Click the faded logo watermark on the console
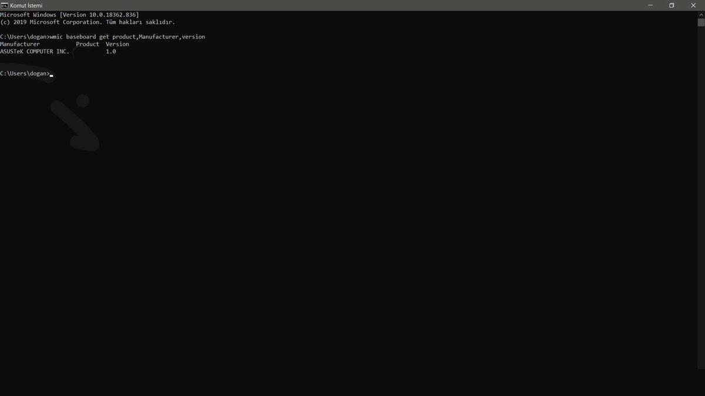705x396 pixels. point(73,123)
